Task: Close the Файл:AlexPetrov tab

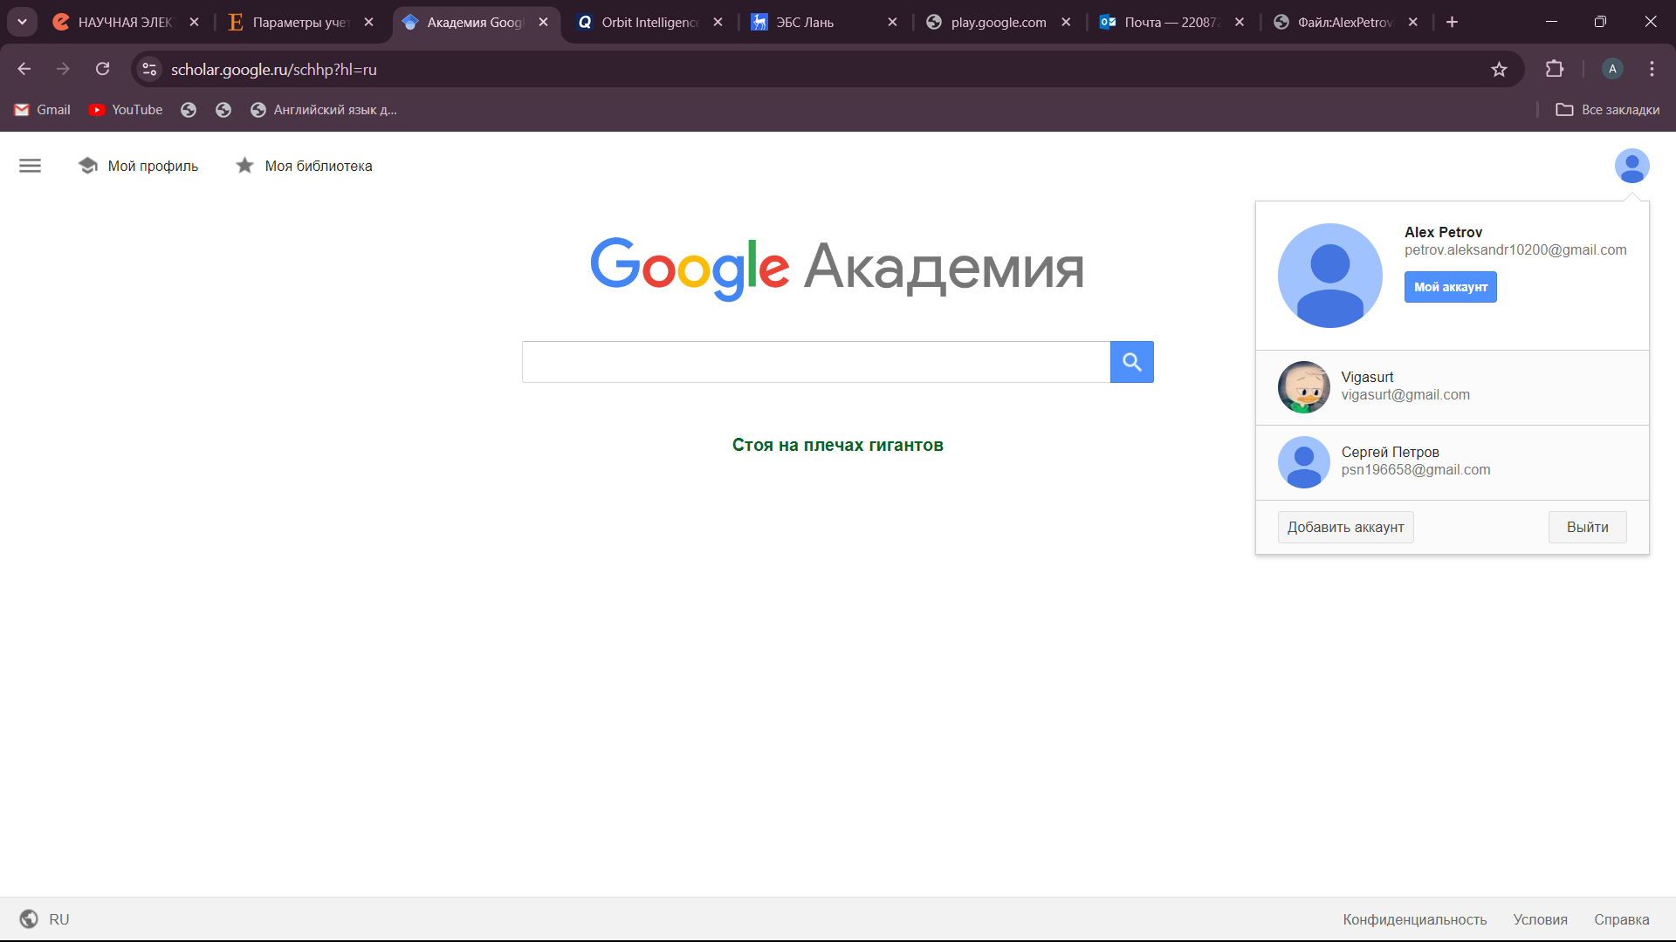Action: [1413, 22]
